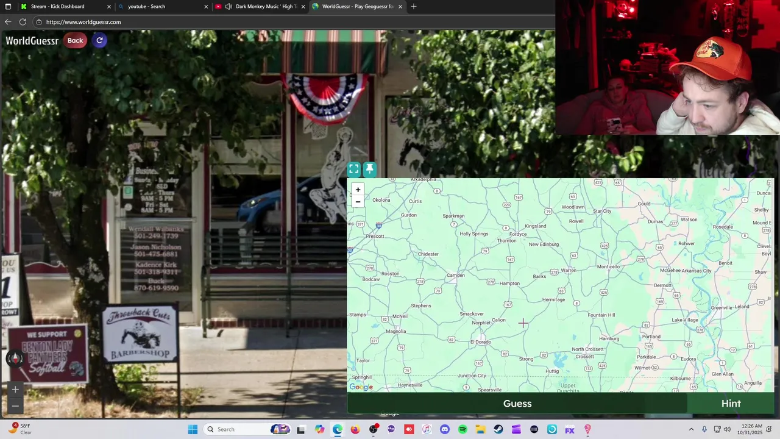
Task: Click Magnolia on the map
Action: [396, 332]
